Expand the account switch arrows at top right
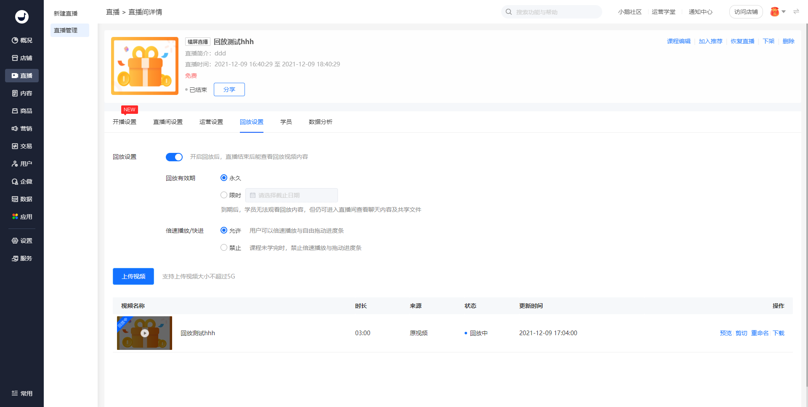 tap(796, 12)
